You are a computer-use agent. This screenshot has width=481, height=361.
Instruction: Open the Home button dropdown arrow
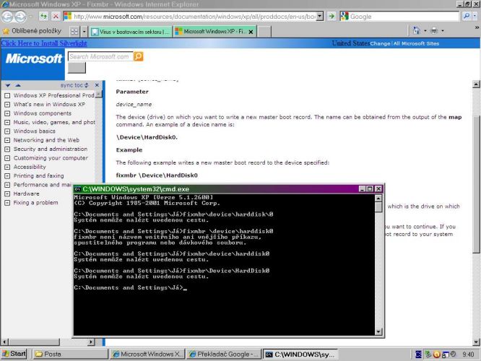(x=425, y=30)
